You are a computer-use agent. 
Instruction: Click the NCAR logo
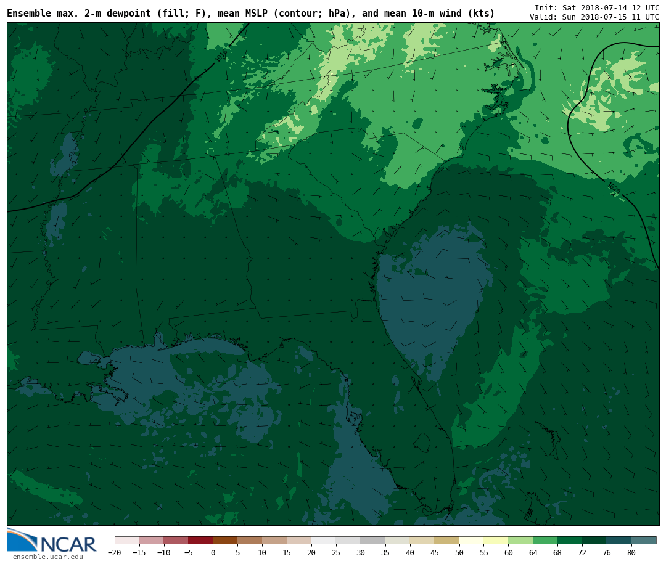pyautogui.click(x=52, y=541)
